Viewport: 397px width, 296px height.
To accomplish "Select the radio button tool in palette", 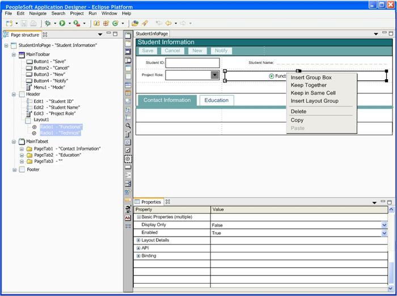I will [128, 159].
